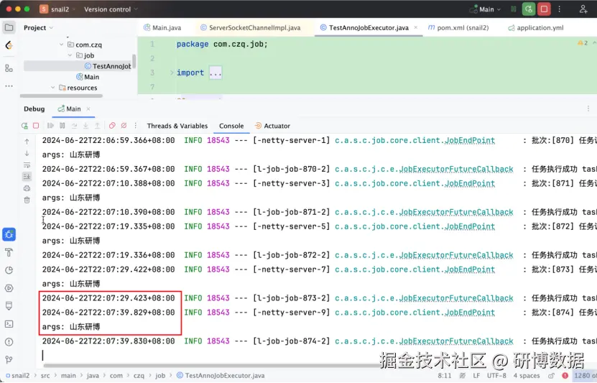Select the Console tab in debugger
The height and width of the screenshot is (383, 597).
coord(231,126)
